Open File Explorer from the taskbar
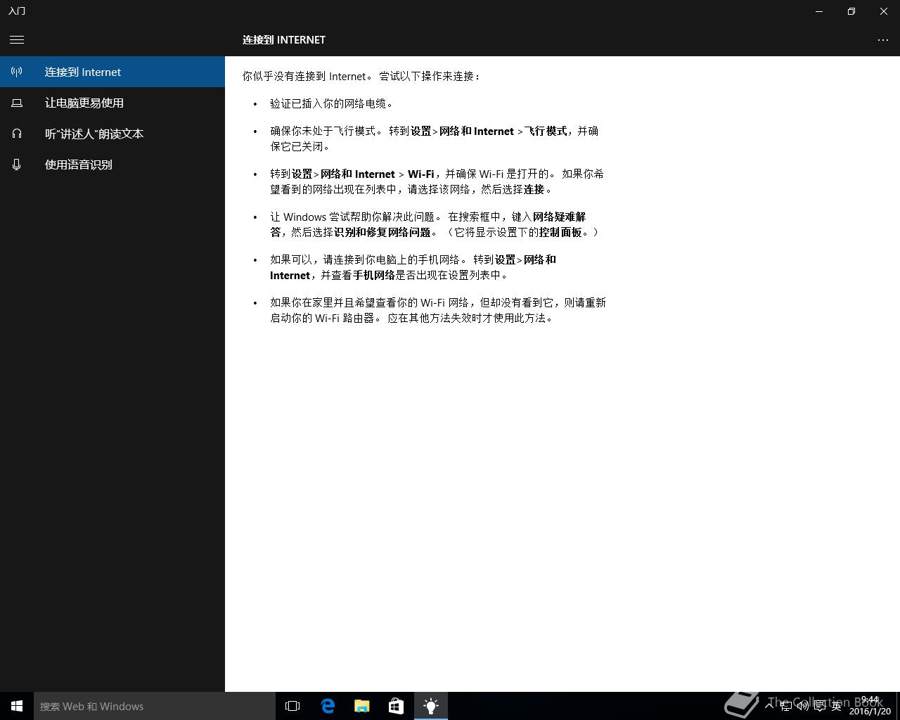 [362, 706]
